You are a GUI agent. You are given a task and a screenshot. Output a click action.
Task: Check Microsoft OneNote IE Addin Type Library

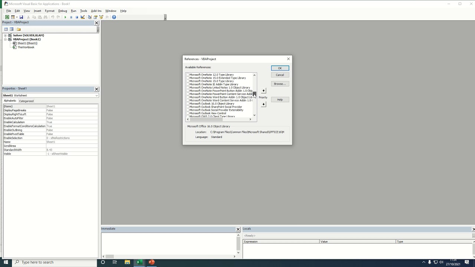188,85
